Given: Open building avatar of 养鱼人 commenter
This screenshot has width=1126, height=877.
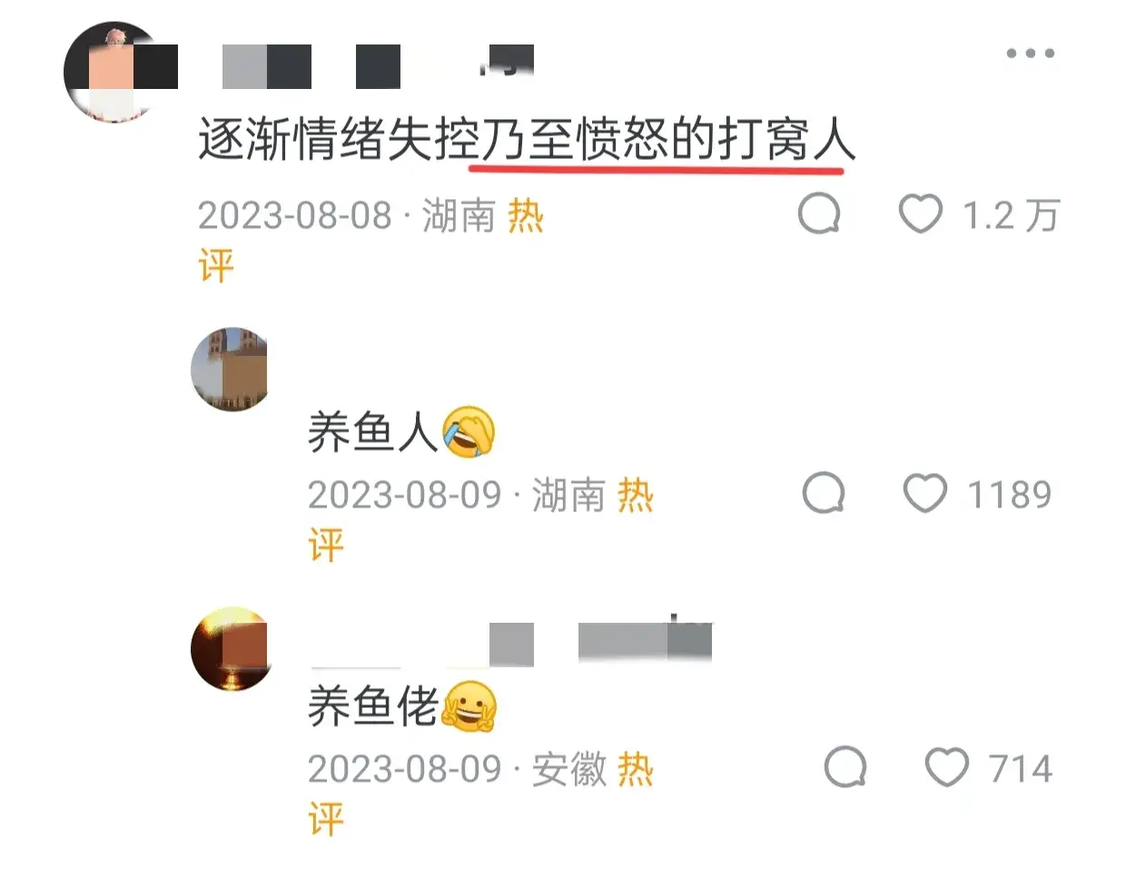Looking at the screenshot, I should coord(230,370).
